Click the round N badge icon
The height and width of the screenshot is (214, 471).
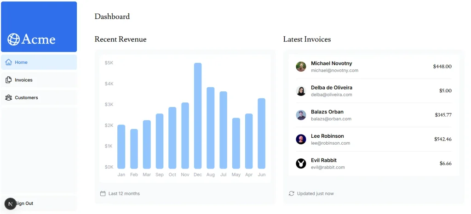point(11,204)
